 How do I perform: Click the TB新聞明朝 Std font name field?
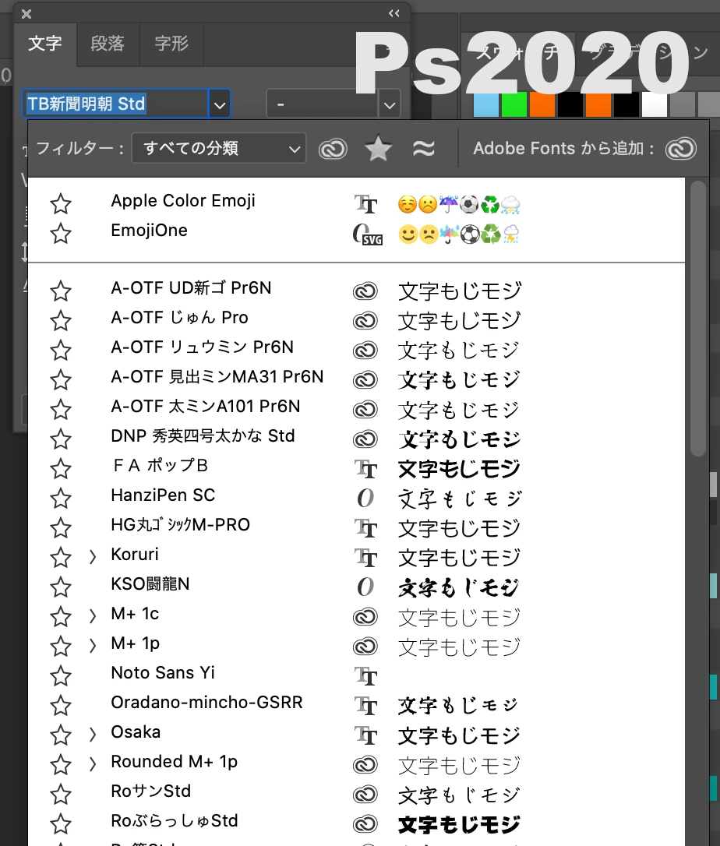click(115, 104)
